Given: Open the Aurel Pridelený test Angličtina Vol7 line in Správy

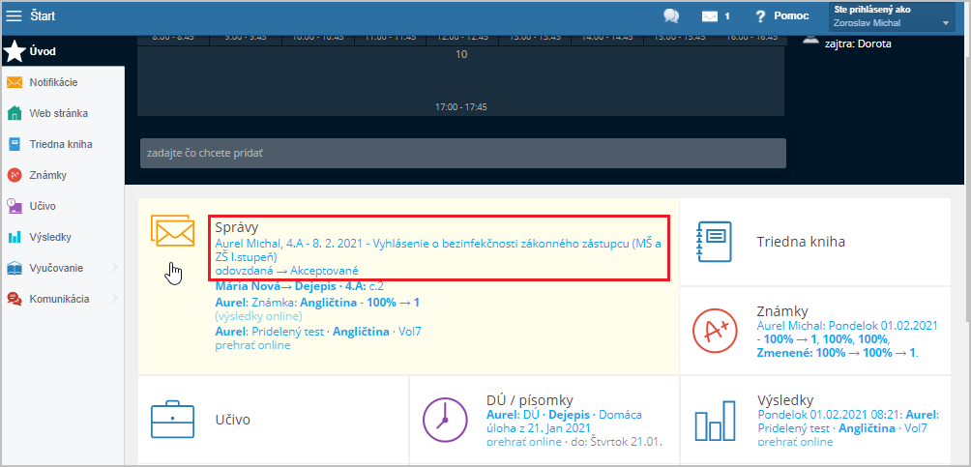Looking at the screenshot, I should pyautogui.click(x=317, y=332).
